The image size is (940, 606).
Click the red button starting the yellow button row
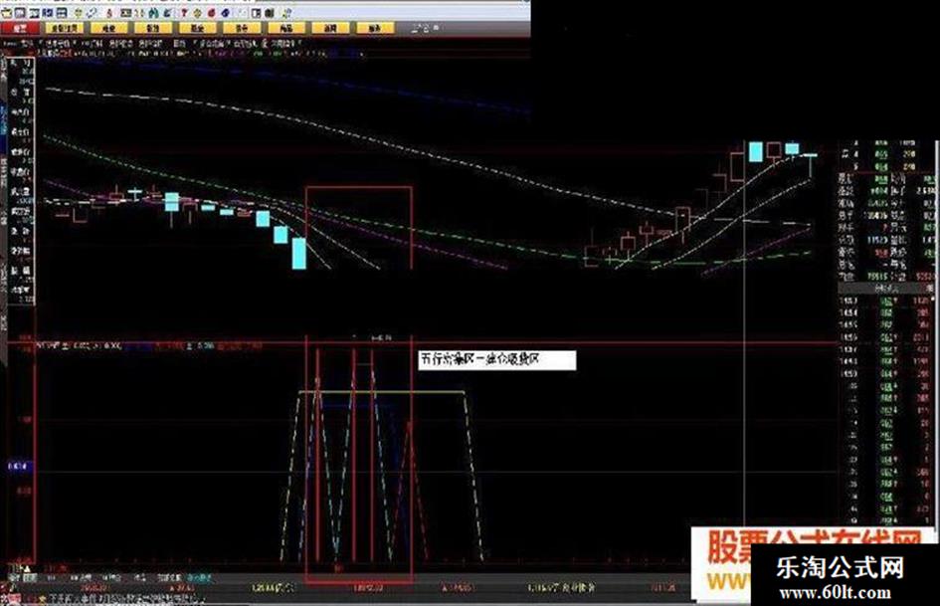click(x=20, y=28)
